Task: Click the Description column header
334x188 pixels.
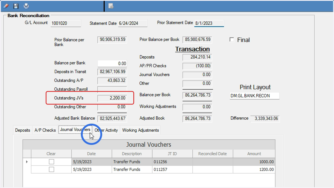Action: pos(132,154)
